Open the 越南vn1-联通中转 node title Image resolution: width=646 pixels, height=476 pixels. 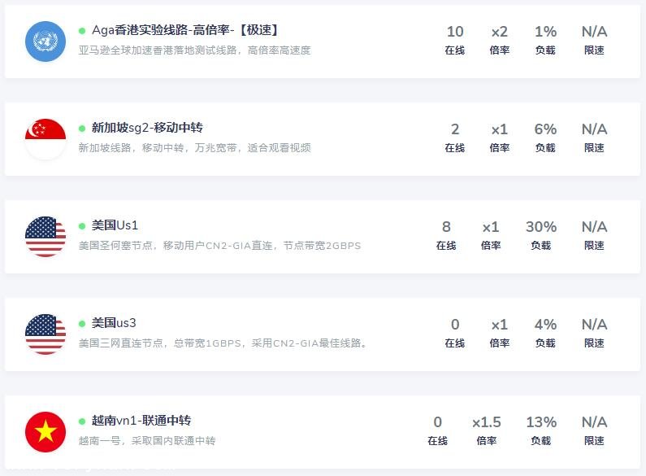pos(141,421)
